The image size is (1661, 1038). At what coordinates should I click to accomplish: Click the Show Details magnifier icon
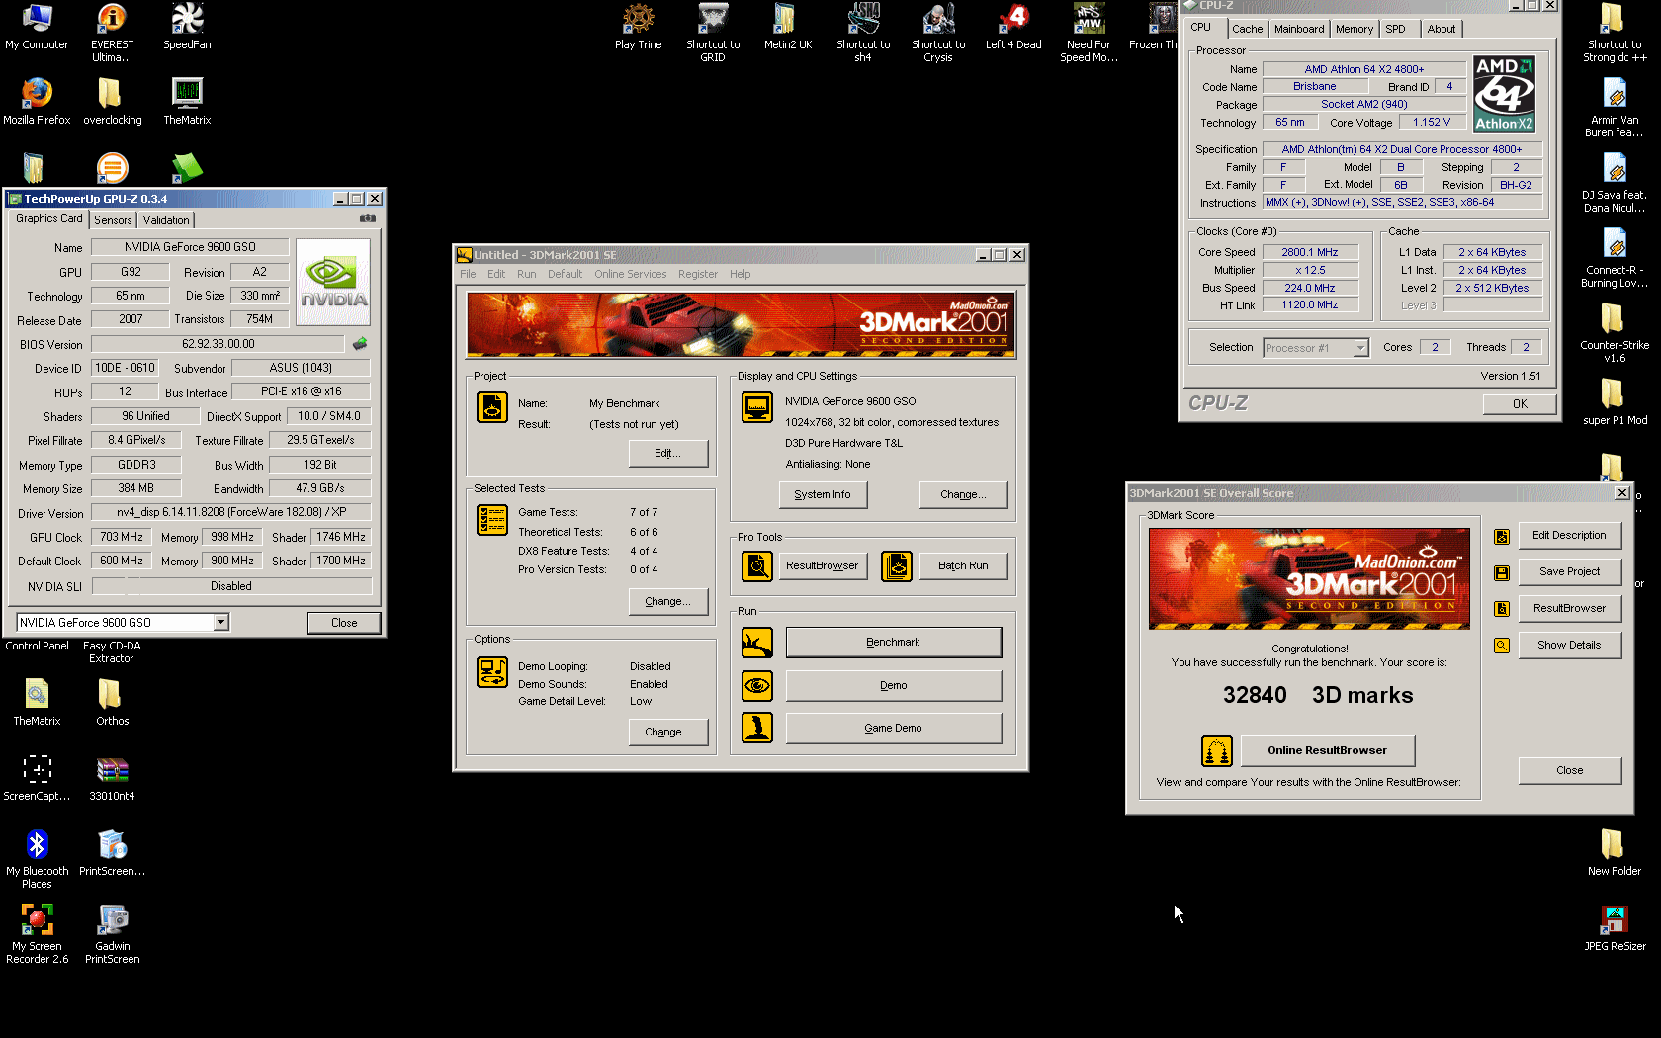1502,646
